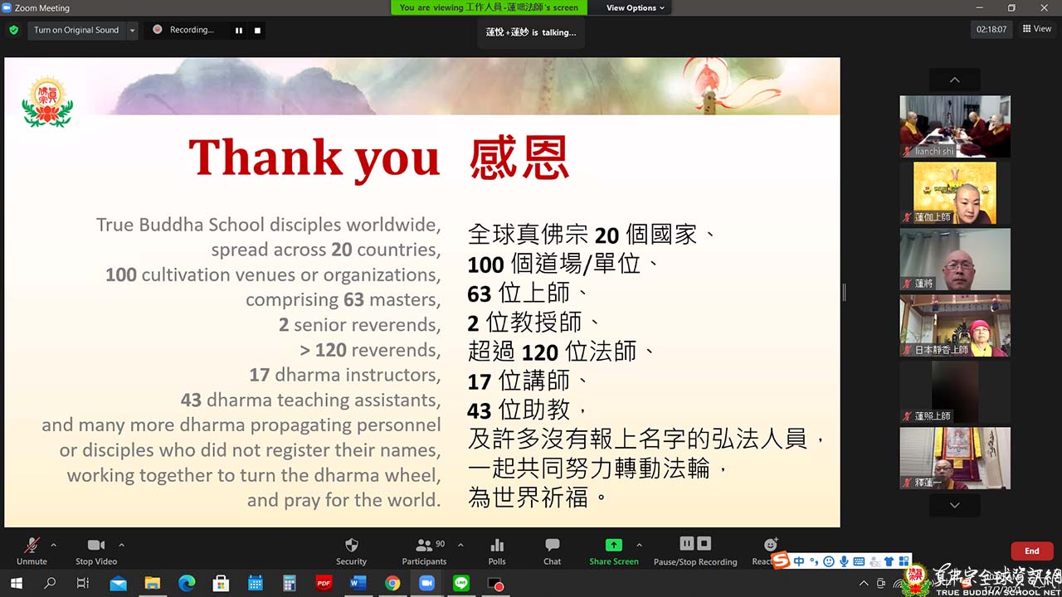Screen dimensions: 1062x597
Task: Expand audio options caret beside Unmute
Action: [x=54, y=545]
